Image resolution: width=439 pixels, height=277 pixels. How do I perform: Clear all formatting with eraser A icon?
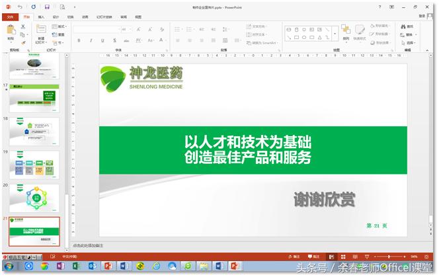tap(162, 29)
